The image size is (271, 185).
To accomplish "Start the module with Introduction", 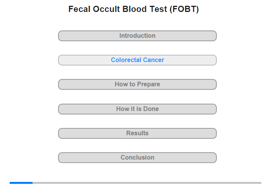I will click(137, 36).
